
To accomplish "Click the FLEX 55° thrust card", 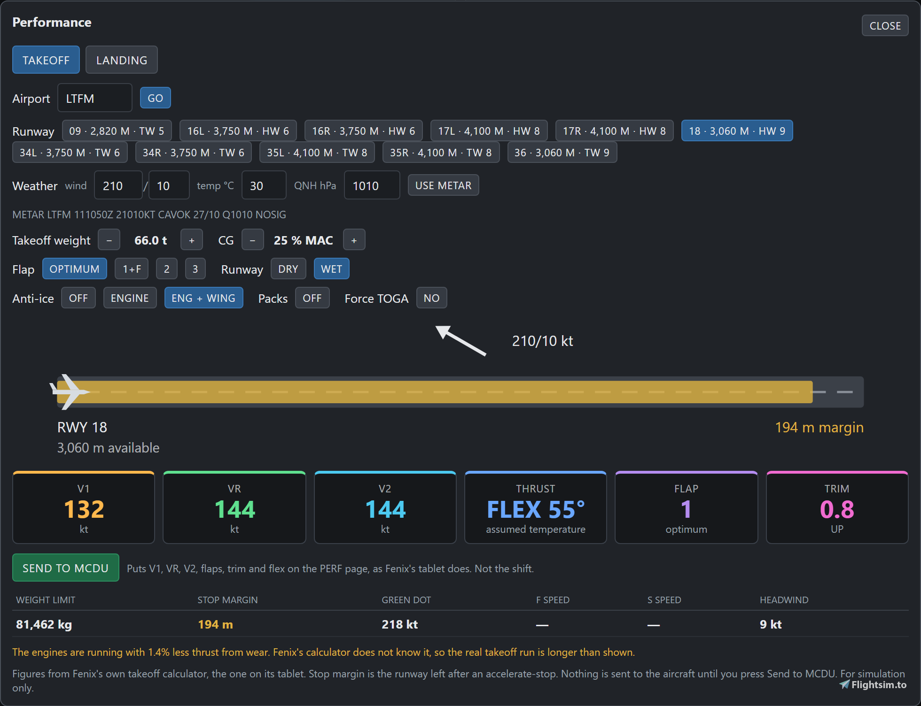I will point(536,508).
